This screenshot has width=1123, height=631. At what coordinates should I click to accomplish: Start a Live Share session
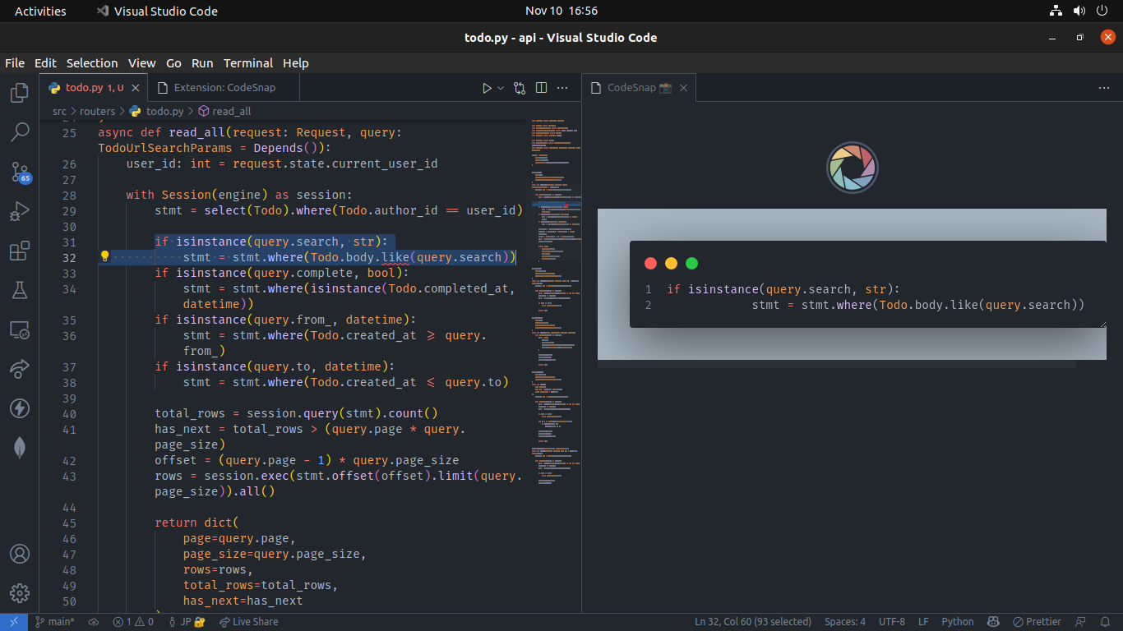(249, 622)
